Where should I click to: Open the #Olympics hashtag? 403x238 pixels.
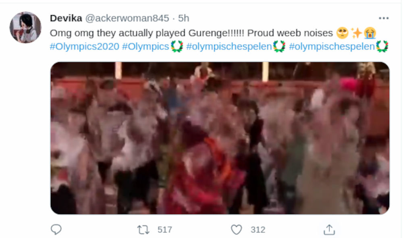(x=145, y=46)
